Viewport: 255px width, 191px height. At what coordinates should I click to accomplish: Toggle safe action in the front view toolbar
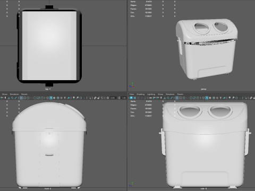tap(38, 98)
